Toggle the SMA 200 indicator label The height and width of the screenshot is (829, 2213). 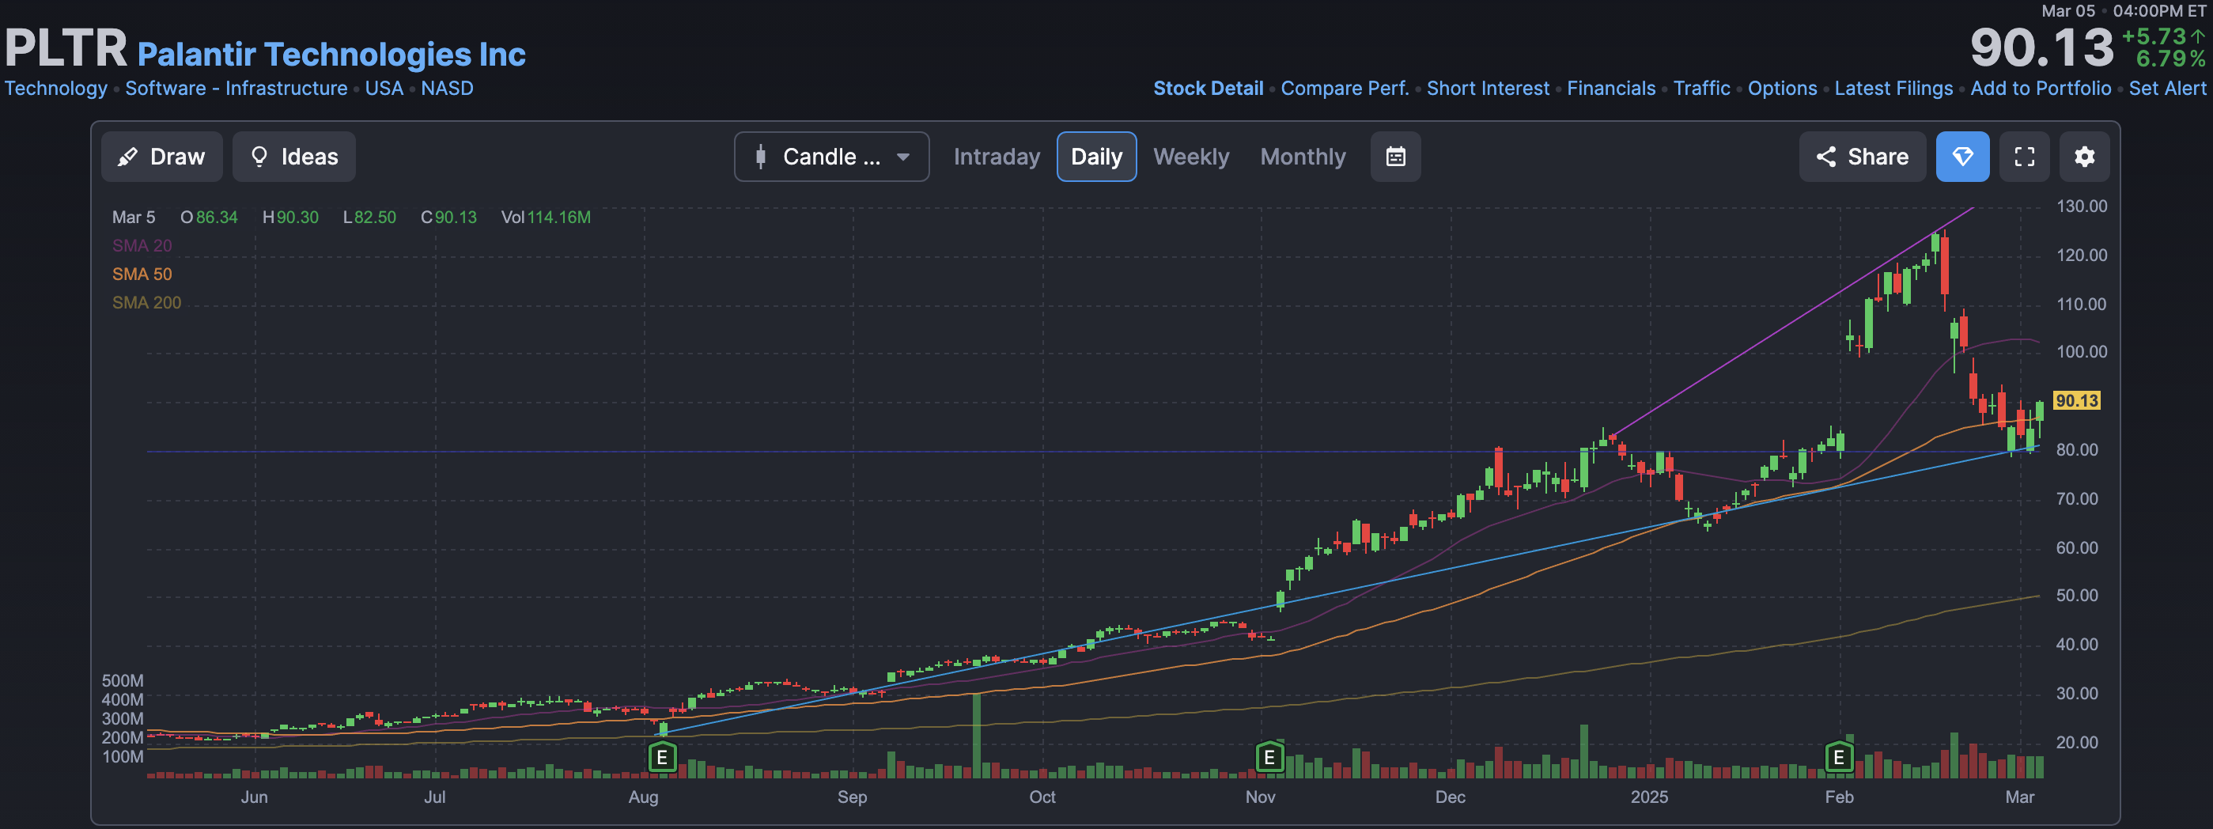pyautogui.click(x=146, y=302)
